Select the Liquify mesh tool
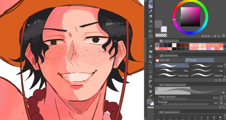The image size is (226, 120). click(151, 36)
